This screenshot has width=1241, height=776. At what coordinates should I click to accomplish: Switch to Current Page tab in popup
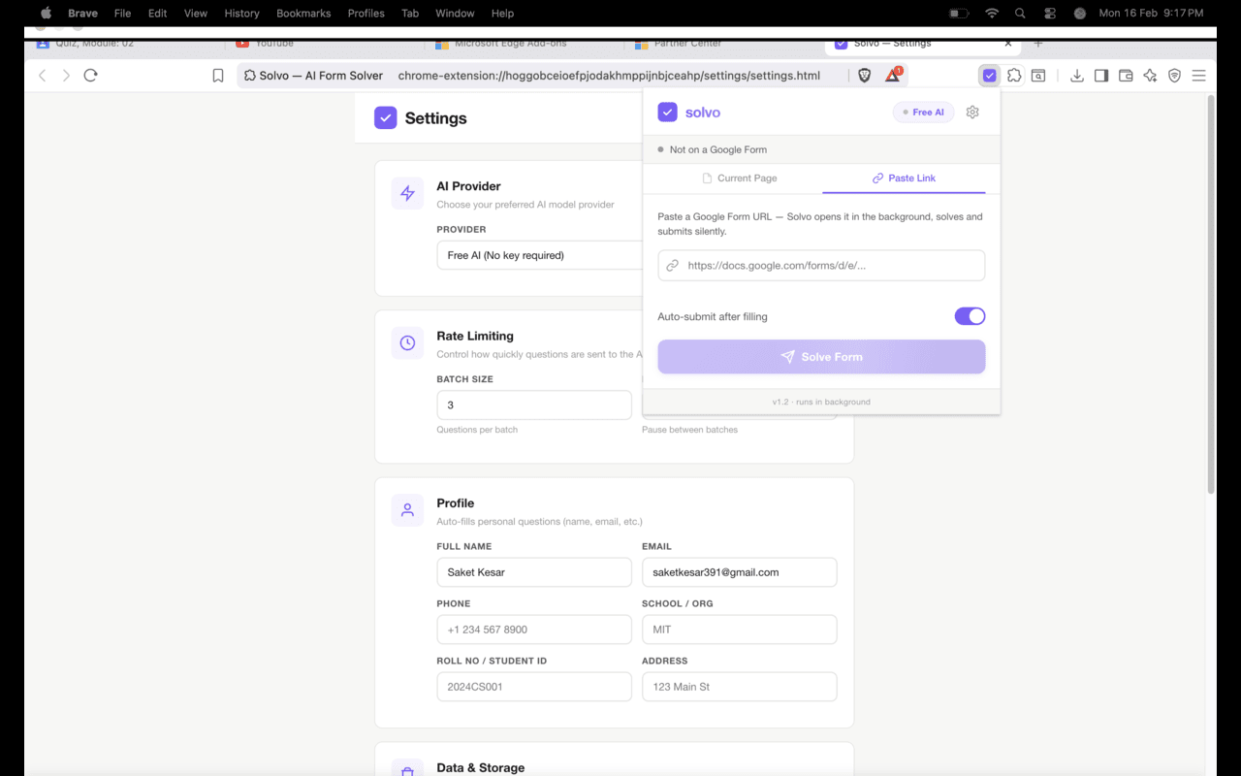pyautogui.click(x=740, y=178)
